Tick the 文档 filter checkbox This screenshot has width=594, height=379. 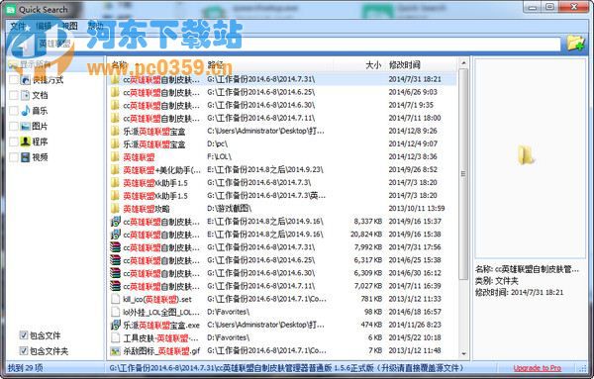click(14, 95)
